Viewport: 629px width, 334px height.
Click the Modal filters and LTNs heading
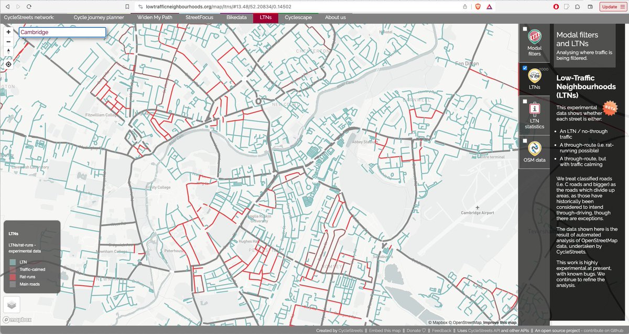pyautogui.click(x=577, y=39)
